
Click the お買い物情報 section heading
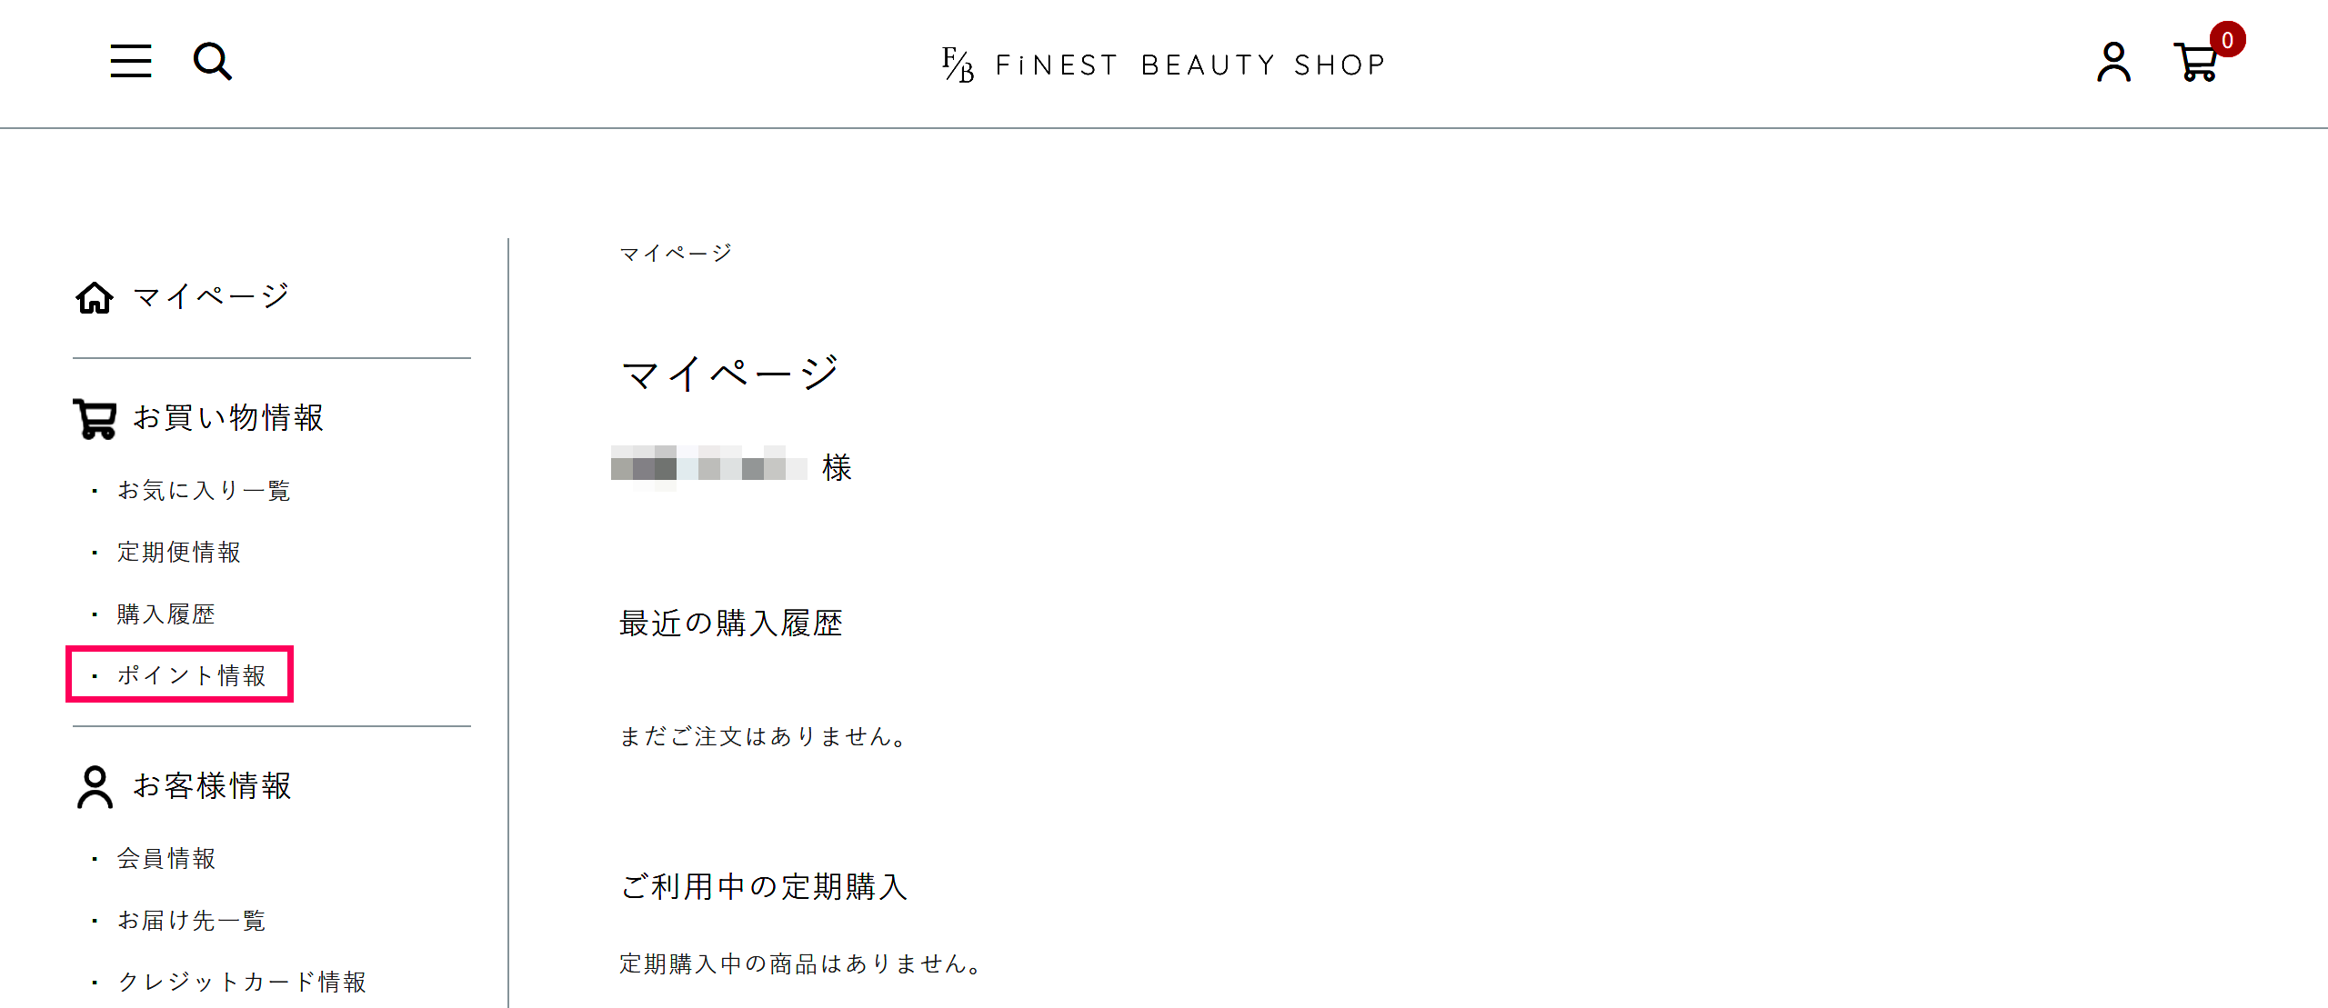pos(228,418)
